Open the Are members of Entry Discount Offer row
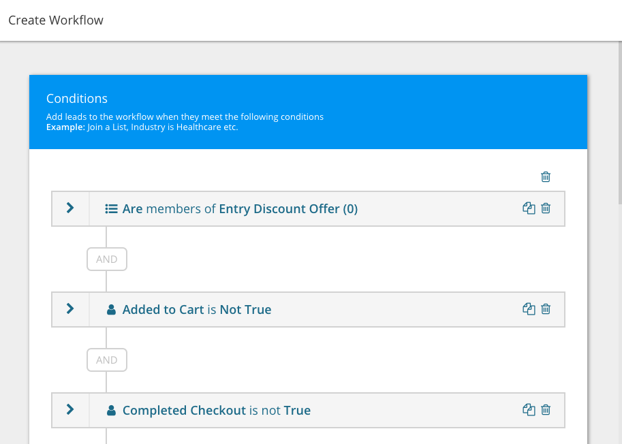The image size is (622, 444). coord(308,209)
